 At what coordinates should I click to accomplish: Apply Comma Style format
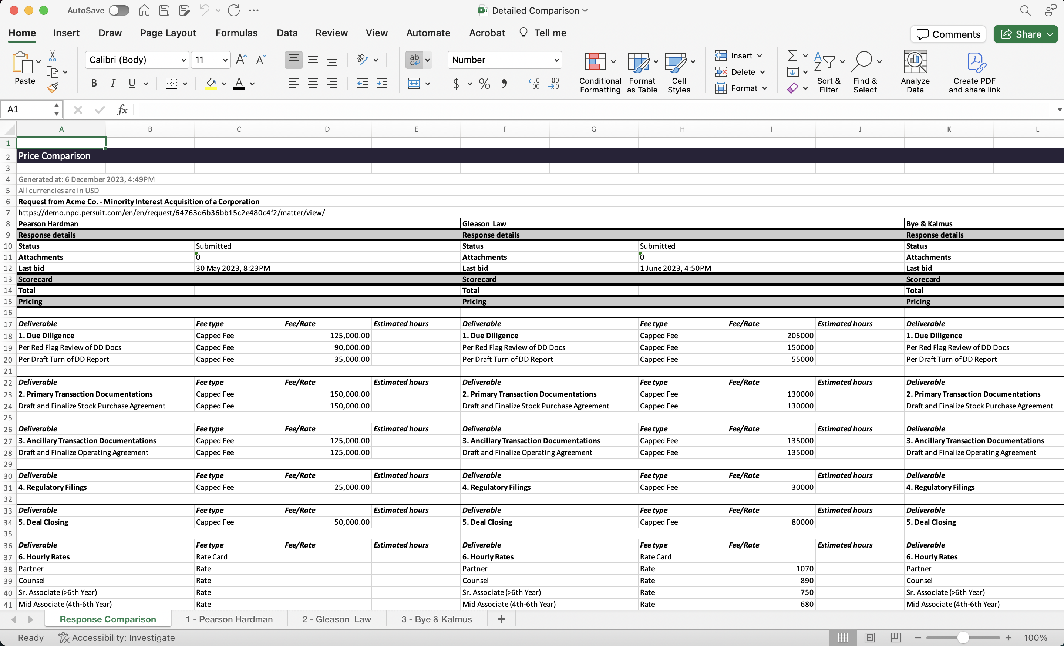pos(504,83)
